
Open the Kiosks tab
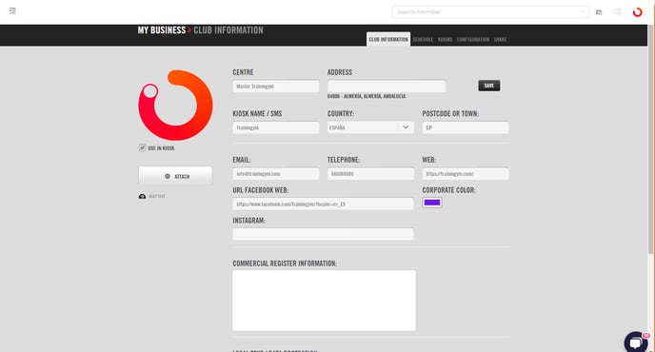(x=445, y=40)
